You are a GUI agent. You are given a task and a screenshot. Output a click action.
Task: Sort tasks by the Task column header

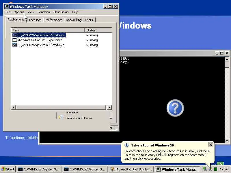[48, 30]
